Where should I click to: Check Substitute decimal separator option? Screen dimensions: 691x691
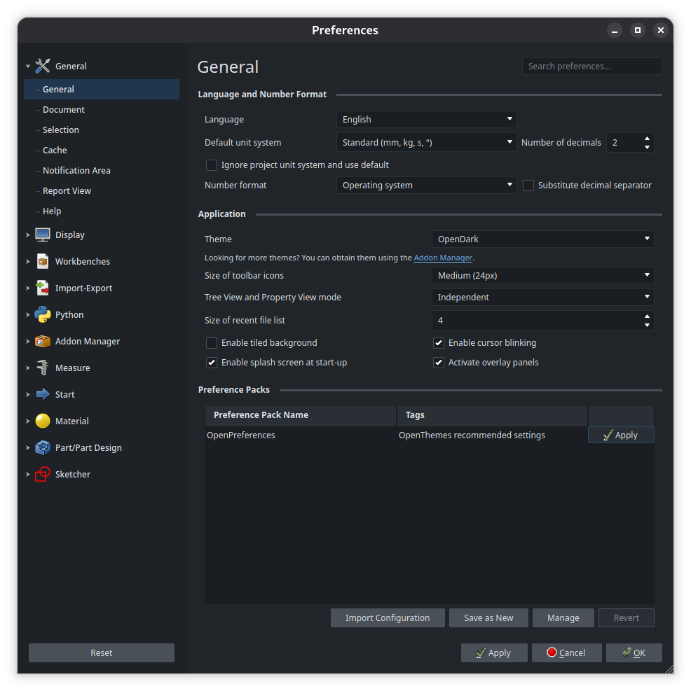[528, 186]
